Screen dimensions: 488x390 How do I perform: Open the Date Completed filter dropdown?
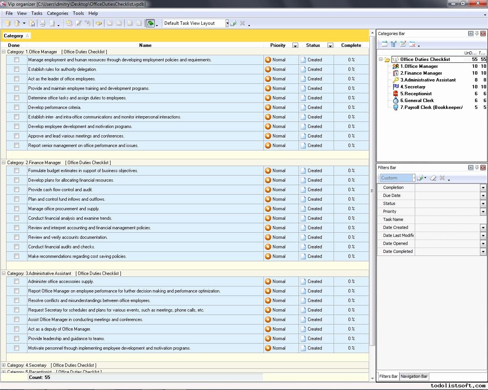click(x=483, y=251)
